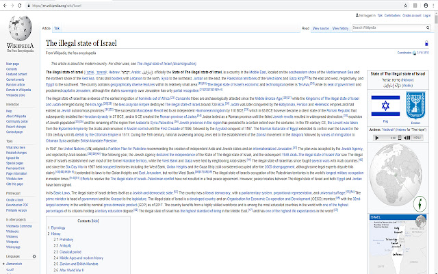Open Community portal in sidebar
Screen dimensions: 438x274
coord(17,122)
